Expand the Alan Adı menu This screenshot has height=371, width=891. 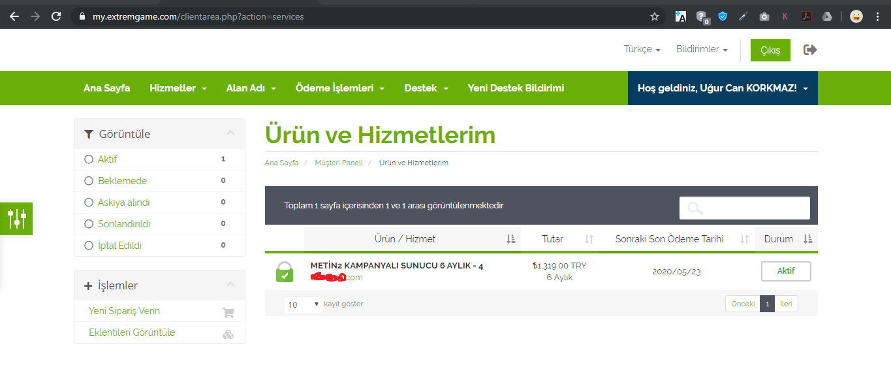click(251, 88)
